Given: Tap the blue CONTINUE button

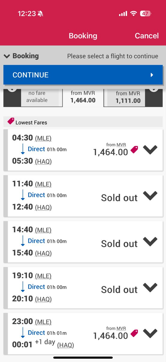Looking at the screenshot, I should [83, 75].
